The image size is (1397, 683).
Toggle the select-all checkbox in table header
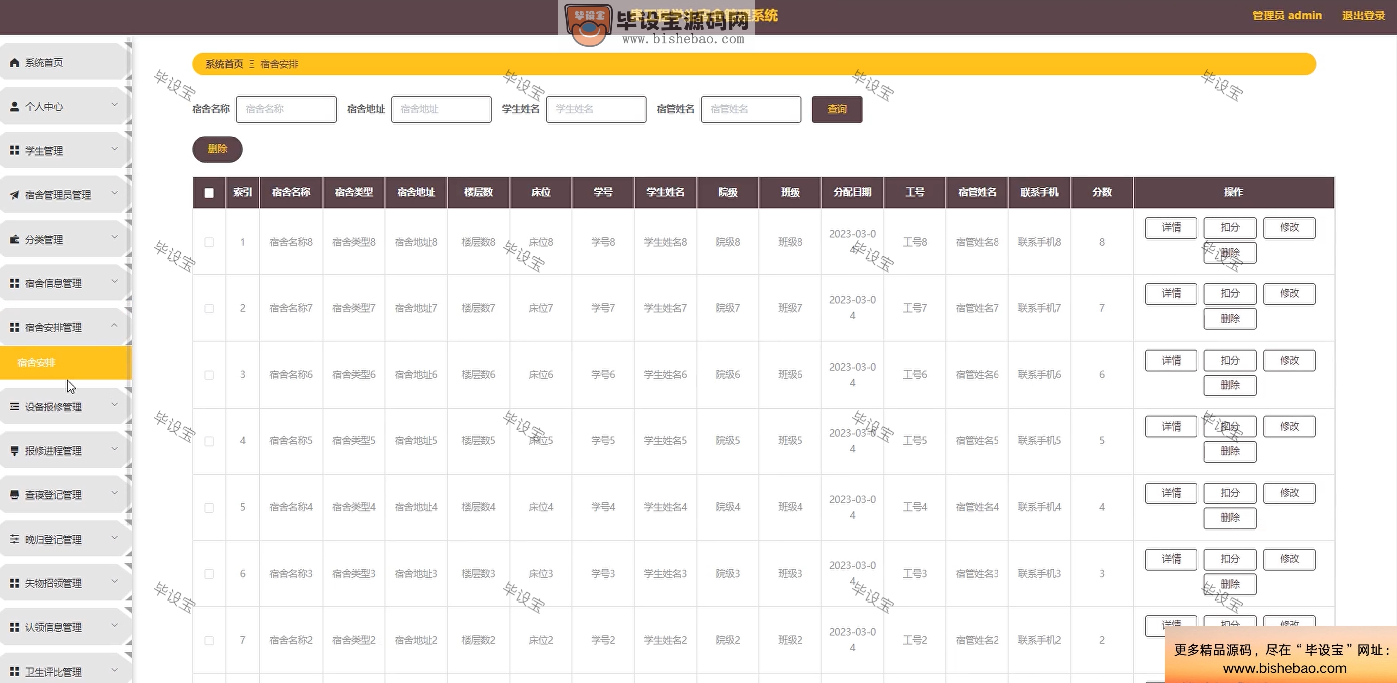[x=209, y=193]
